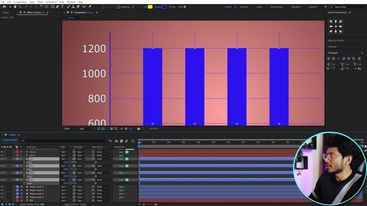
Task: Open the Window menu
Action: pos(71,2)
